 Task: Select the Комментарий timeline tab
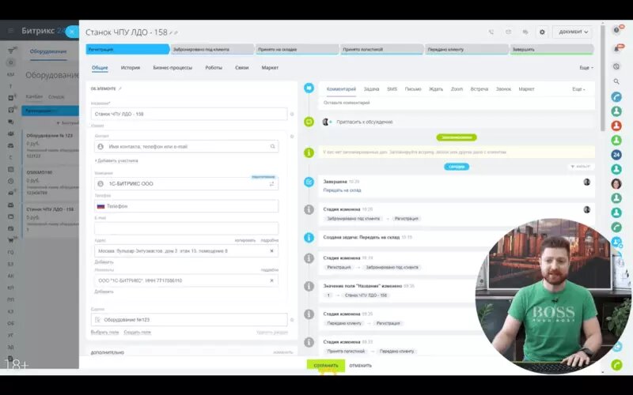[341, 89]
